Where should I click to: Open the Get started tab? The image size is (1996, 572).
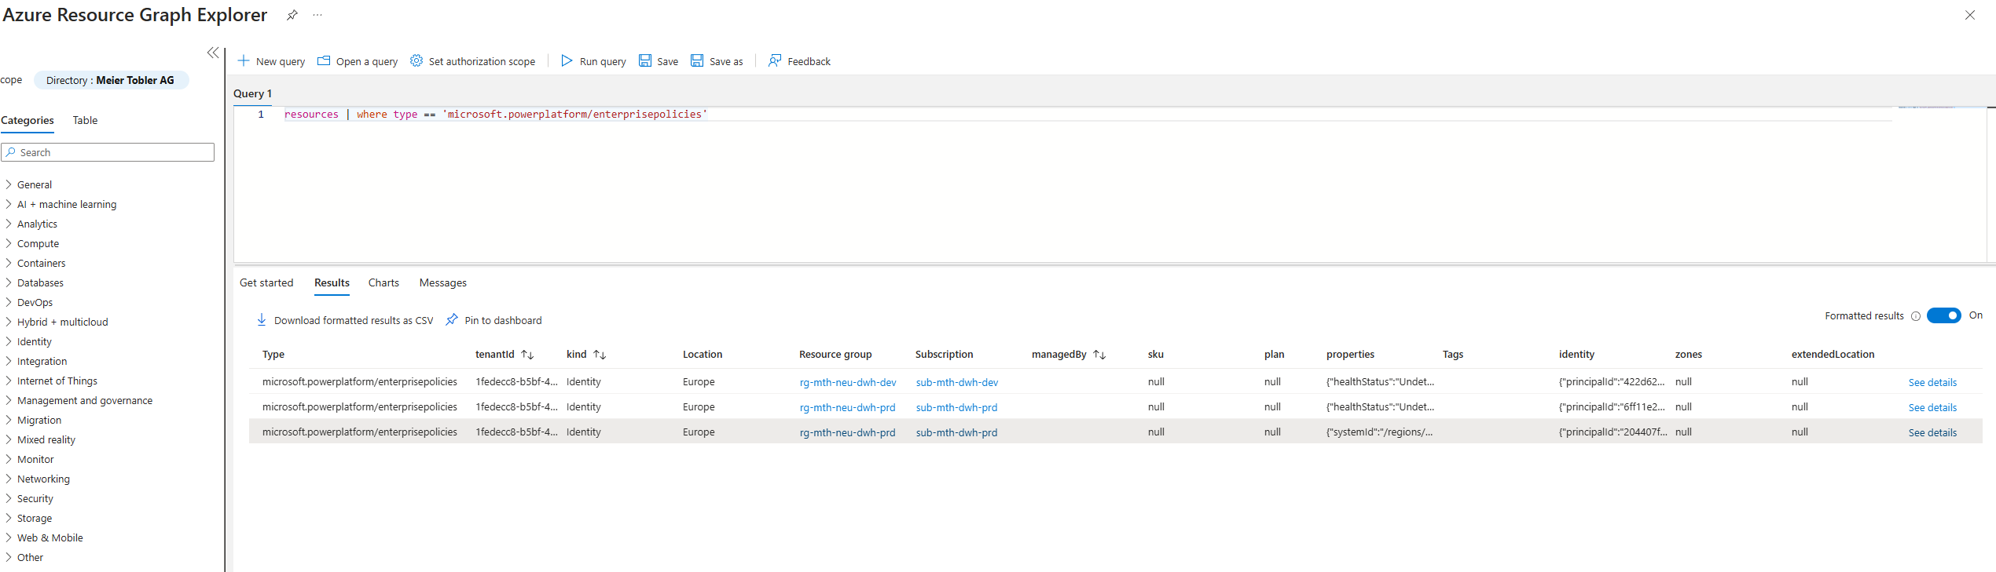266,282
